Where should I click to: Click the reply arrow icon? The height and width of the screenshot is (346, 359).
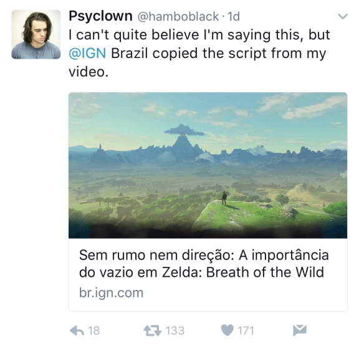click(77, 330)
